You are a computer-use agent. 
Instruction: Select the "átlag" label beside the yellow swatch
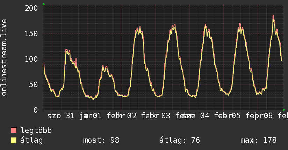31,141
